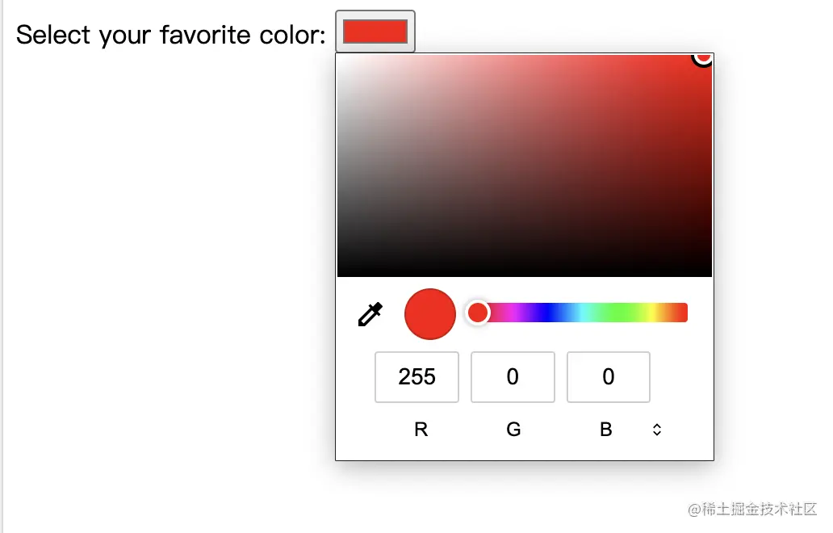Viewport: 833px width, 533px height.
Task: Click the R label under the first field
Action: click(420, 430)
